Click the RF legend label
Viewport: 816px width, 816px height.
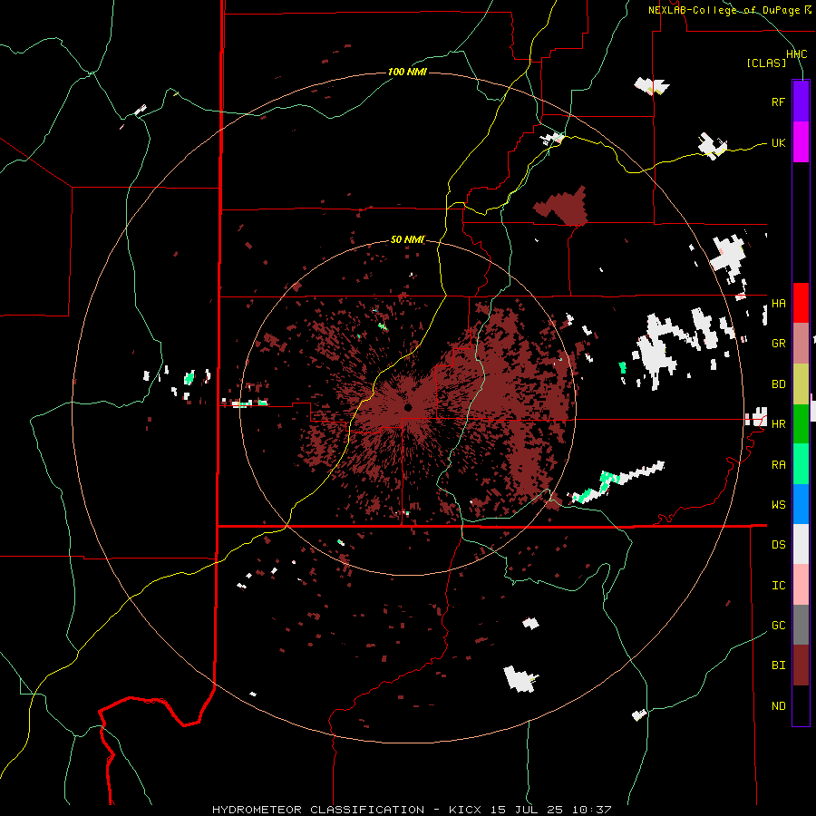(x=778, y=102)
